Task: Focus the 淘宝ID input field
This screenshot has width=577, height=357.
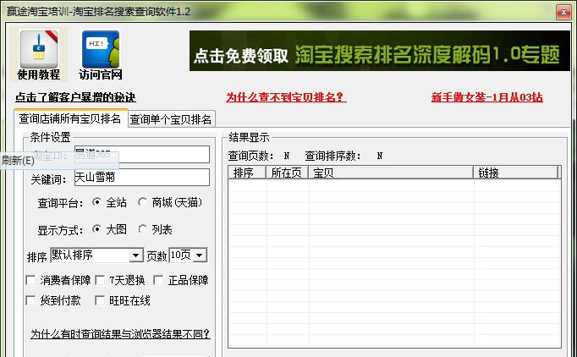Action: (142, 155)
